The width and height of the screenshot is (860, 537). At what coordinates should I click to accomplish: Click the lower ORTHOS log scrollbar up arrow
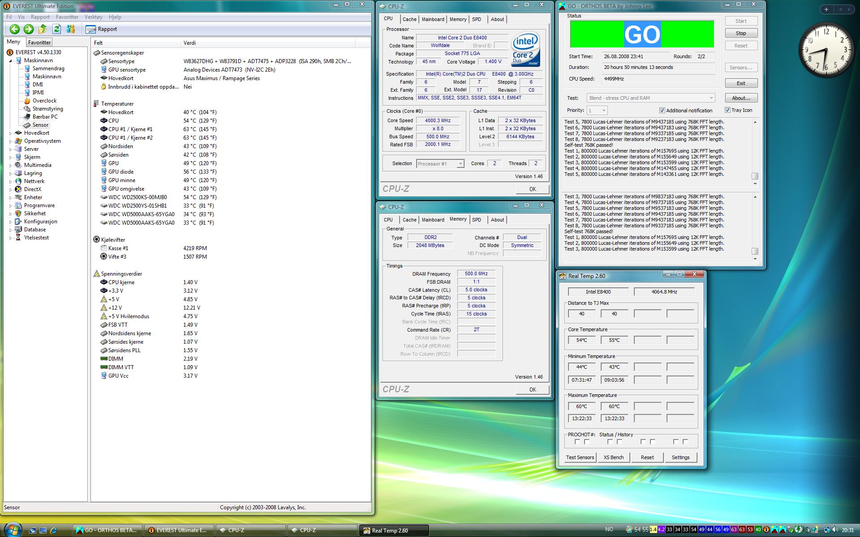(755, 197)
